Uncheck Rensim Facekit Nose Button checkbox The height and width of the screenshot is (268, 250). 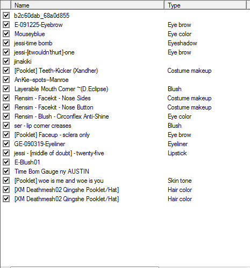6,107
